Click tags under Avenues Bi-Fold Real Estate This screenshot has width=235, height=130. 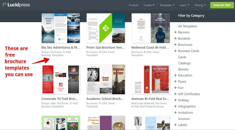click(x=149, y=105)
